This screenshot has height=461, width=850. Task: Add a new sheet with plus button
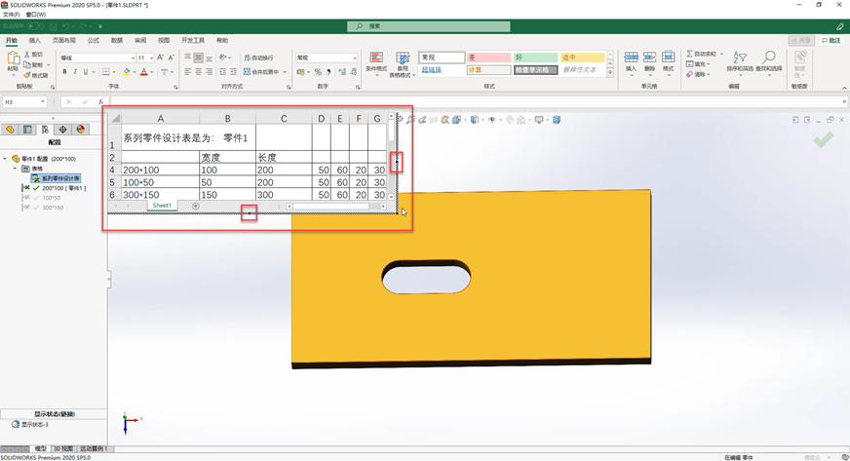point(196,206)
